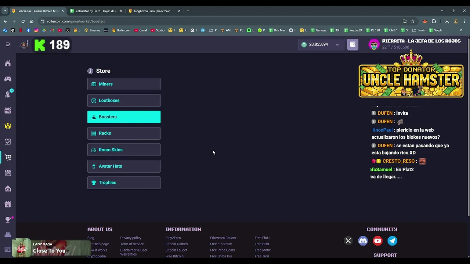Show more bookmarks chevron
The image size is (470, 264).
click(461, 30)
